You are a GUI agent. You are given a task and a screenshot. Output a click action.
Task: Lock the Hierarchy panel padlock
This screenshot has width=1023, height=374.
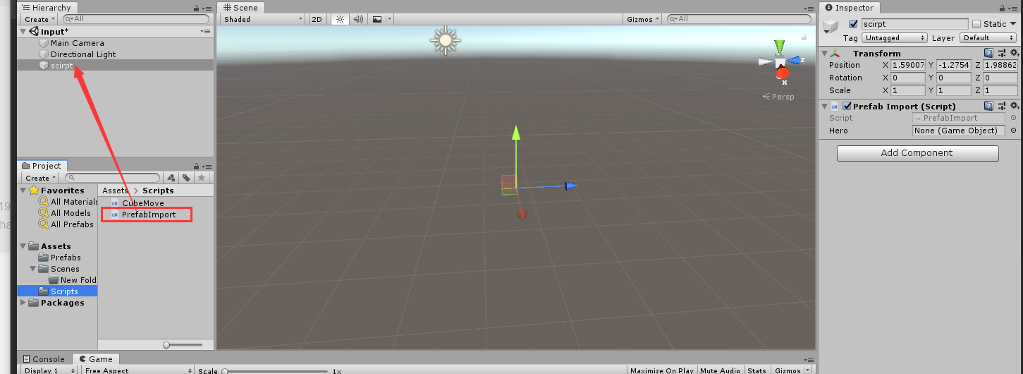click(195, 8)
